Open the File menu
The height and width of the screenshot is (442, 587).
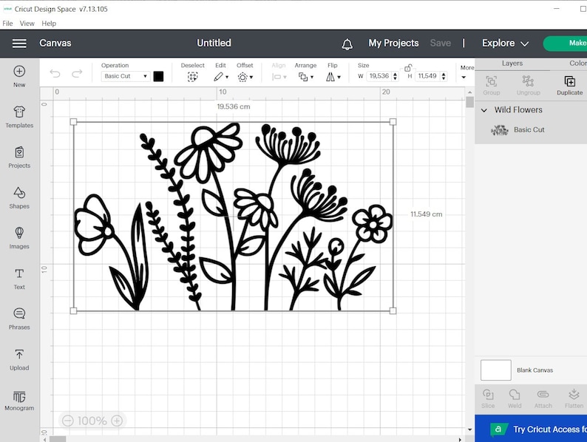(x=7, y=23)
